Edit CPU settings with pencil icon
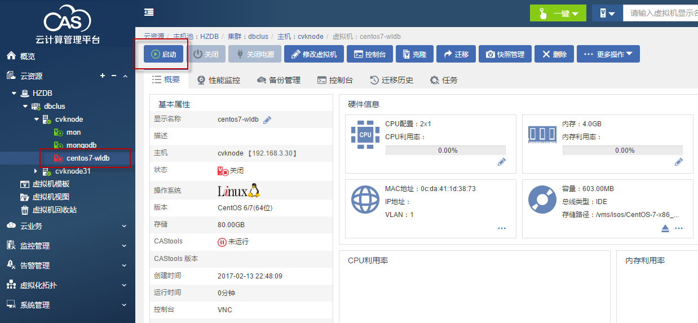The image size is (698, 323). click(502, 162)
